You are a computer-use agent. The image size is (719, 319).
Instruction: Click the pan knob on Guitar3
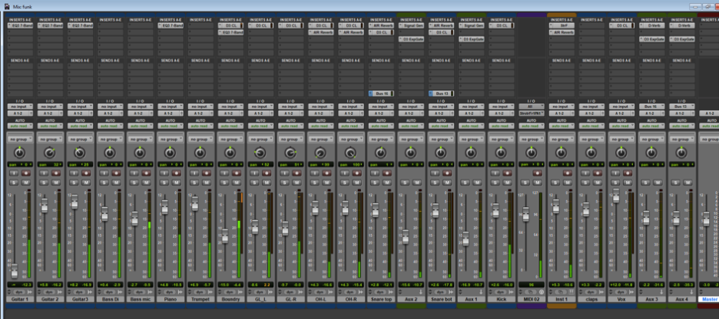click(79, 153)
